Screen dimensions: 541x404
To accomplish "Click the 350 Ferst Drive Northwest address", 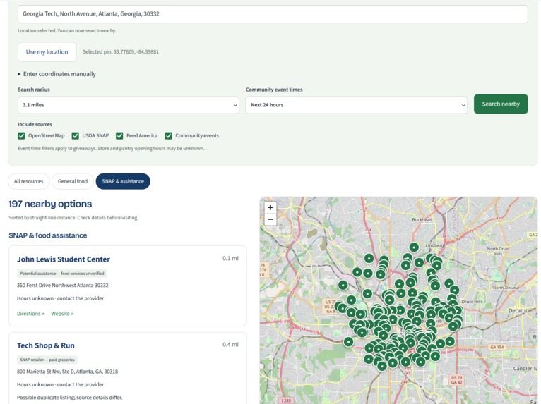I will [x=62, y=285].
